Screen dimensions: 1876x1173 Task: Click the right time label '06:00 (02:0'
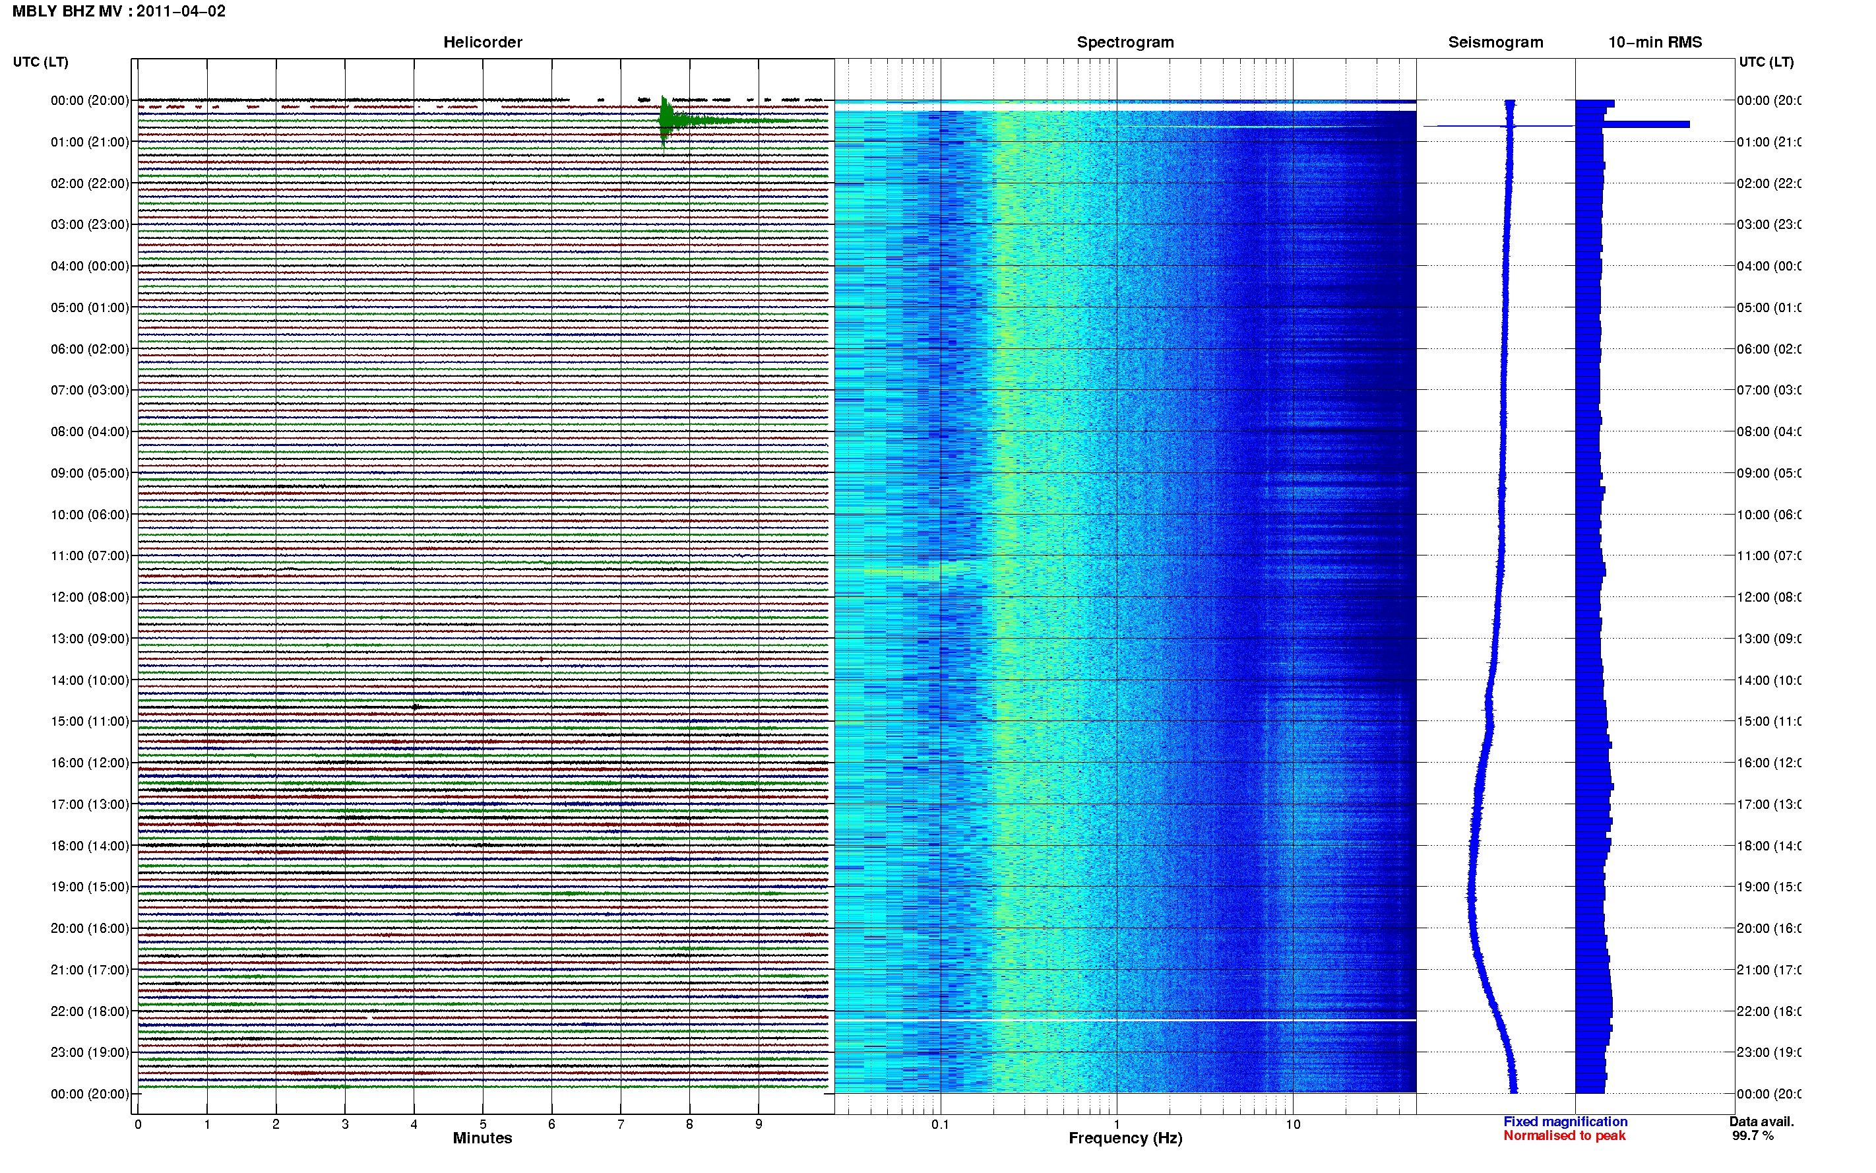click(x=1769, y=349)
